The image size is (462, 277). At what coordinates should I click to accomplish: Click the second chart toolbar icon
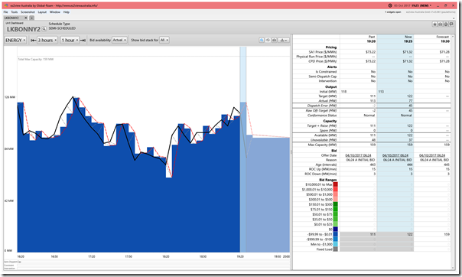[x=268, y=40]
